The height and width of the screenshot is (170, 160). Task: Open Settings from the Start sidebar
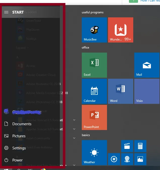tap(31, 148)
